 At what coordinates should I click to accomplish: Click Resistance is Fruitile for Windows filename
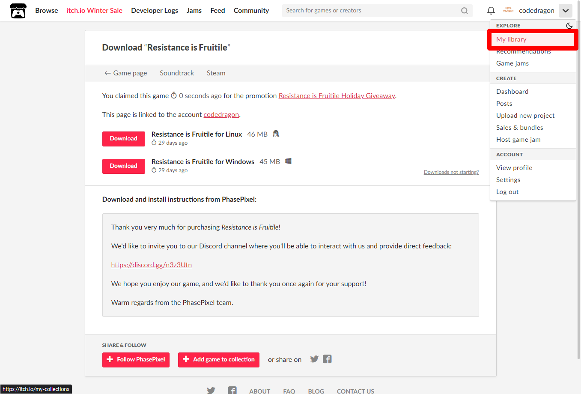203,162
